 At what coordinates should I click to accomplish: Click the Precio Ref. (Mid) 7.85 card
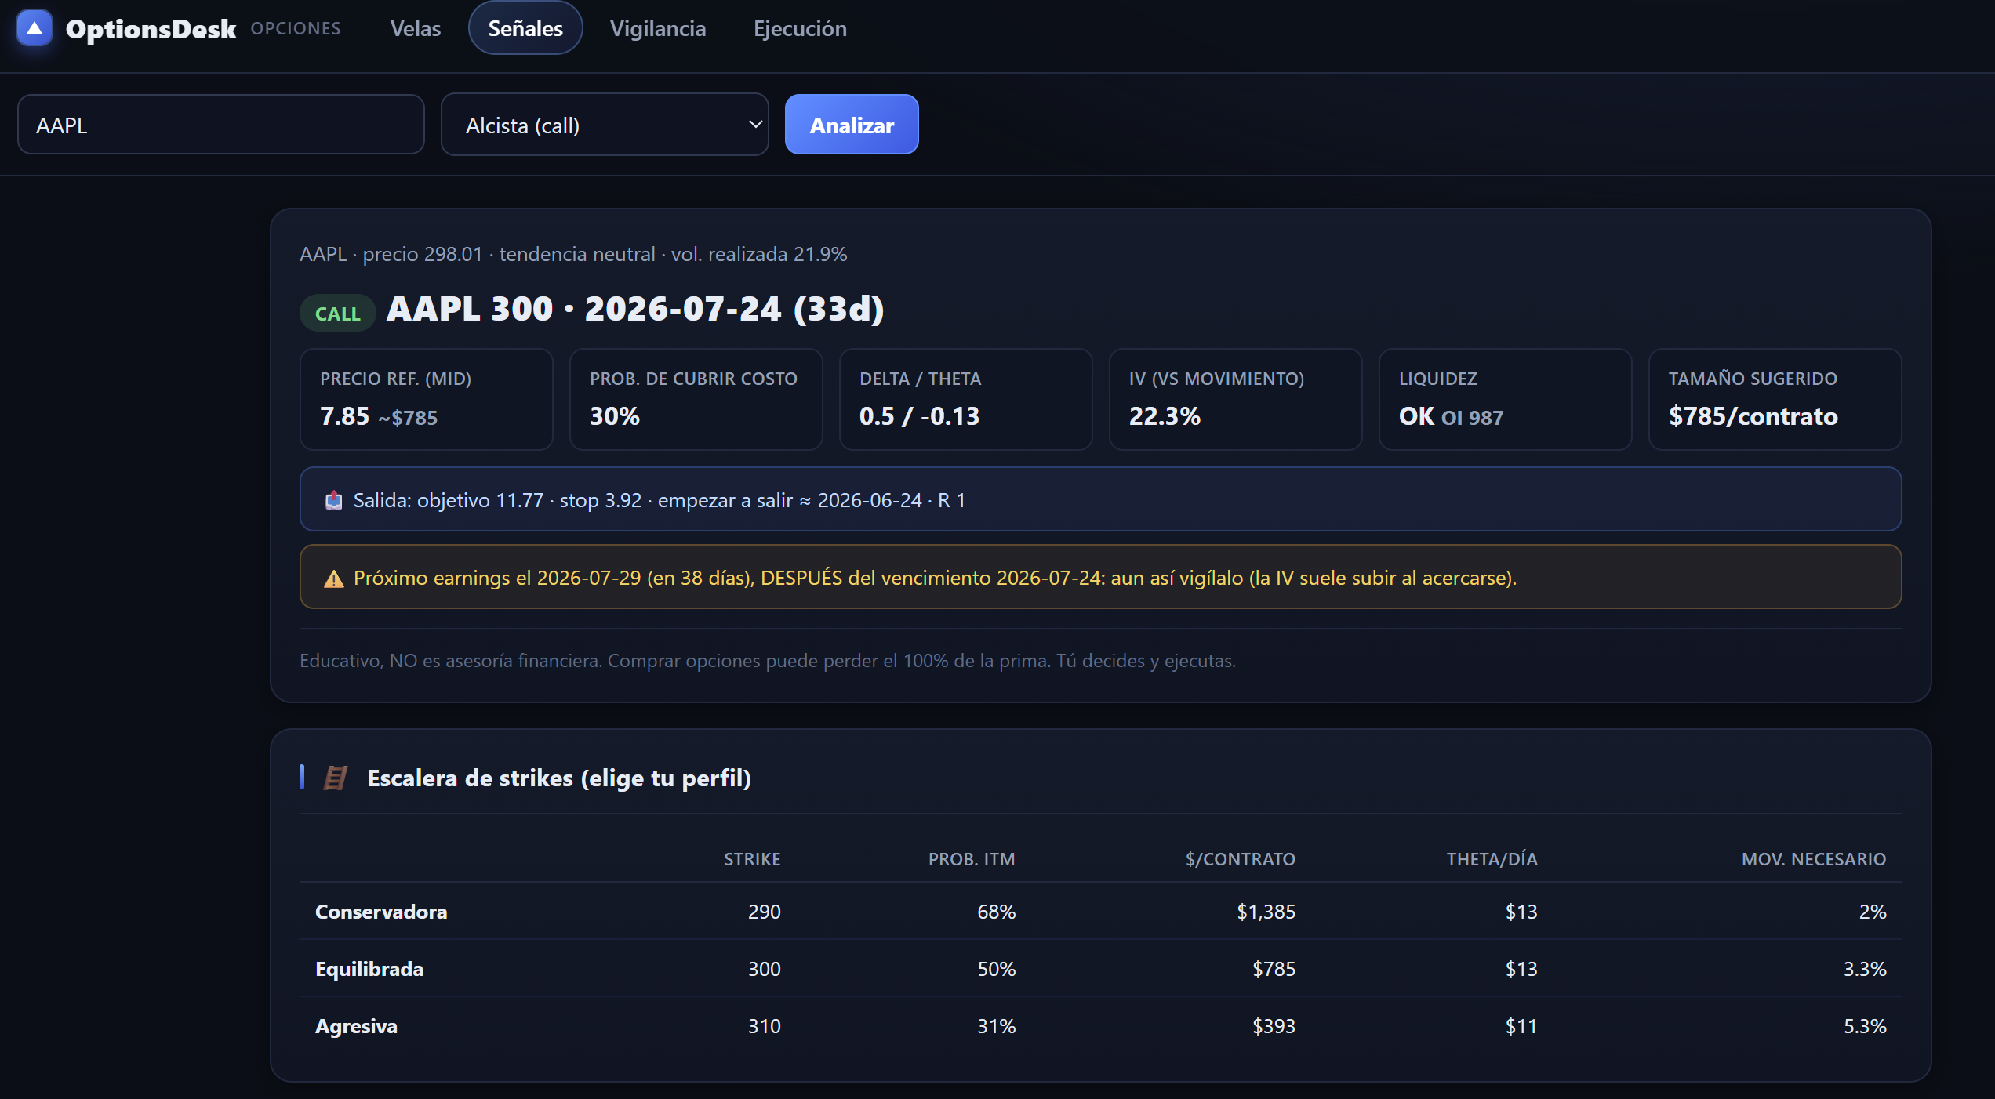427,399
